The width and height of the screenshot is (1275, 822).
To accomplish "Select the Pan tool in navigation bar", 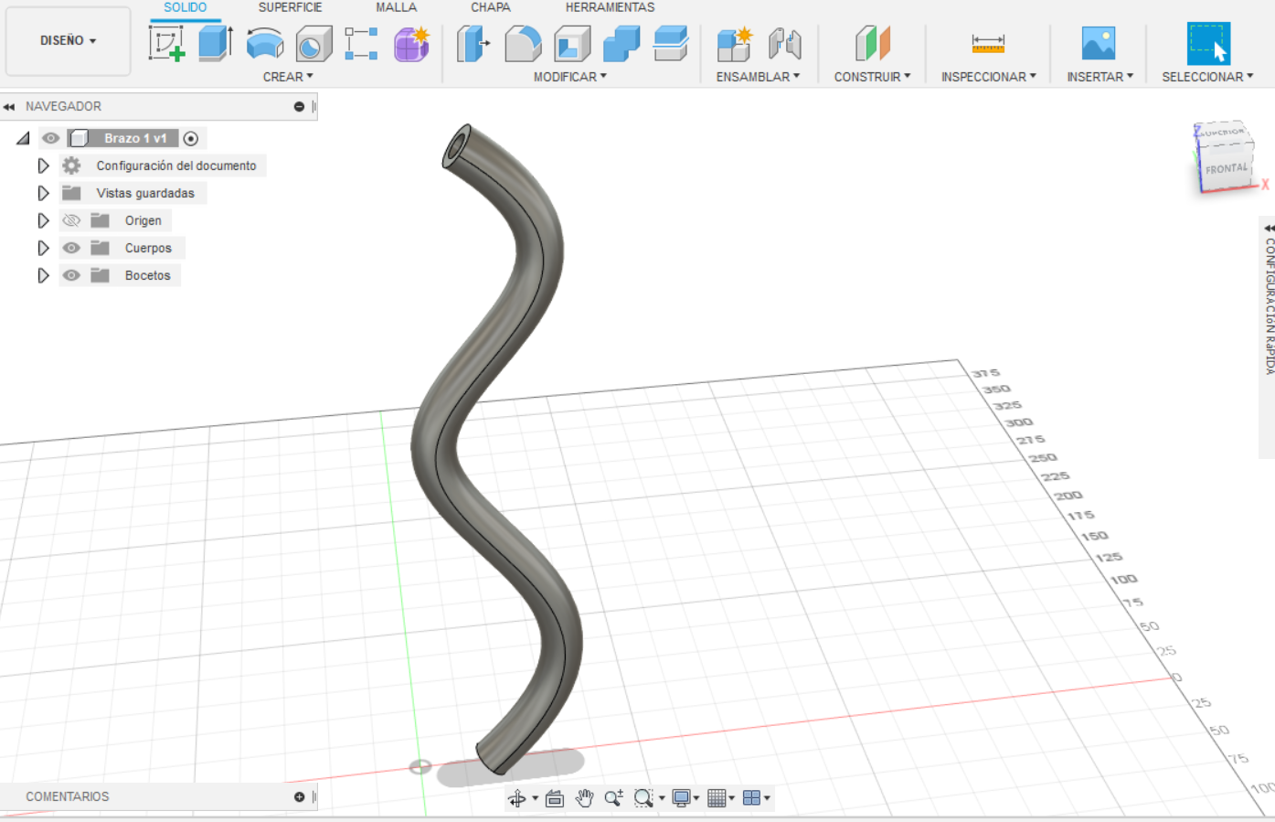I will [x=584, y=797].
